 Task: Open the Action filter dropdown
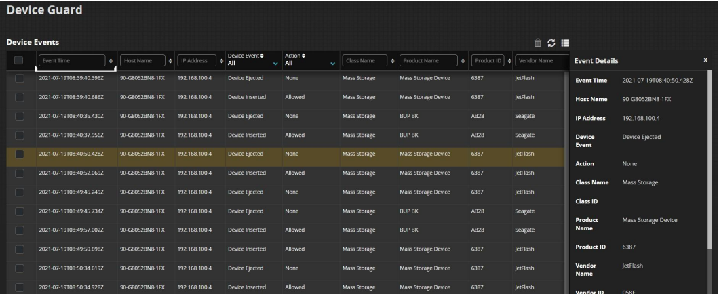tap(310, 63)
